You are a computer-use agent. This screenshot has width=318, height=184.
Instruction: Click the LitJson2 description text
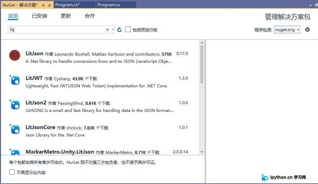point(100,111)
